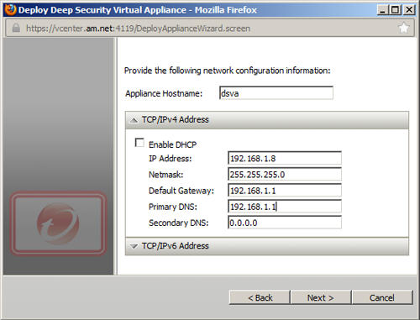Click the IP Address input field
420x320 pixels.
[x=285, y=158]
